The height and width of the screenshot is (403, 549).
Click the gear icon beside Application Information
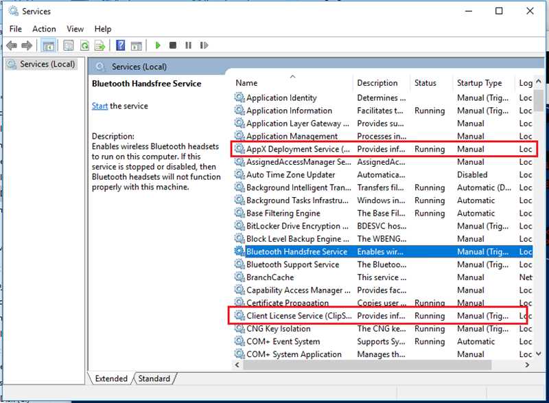pyautogui.click(x=240, y=111)
